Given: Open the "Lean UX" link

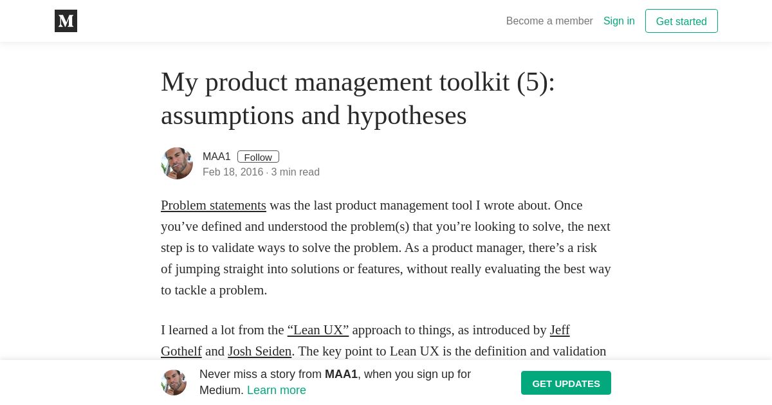Looking at the screenshot, I should [318, 330].
